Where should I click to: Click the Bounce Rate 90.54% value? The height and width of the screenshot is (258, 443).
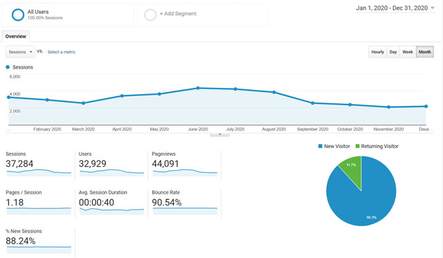(167, 203)
